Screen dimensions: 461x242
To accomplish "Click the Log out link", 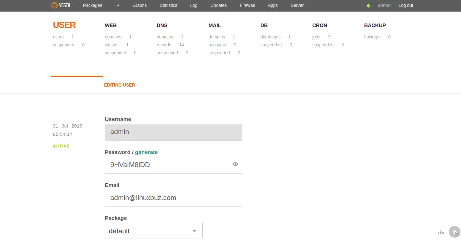I will pos(406,5).
